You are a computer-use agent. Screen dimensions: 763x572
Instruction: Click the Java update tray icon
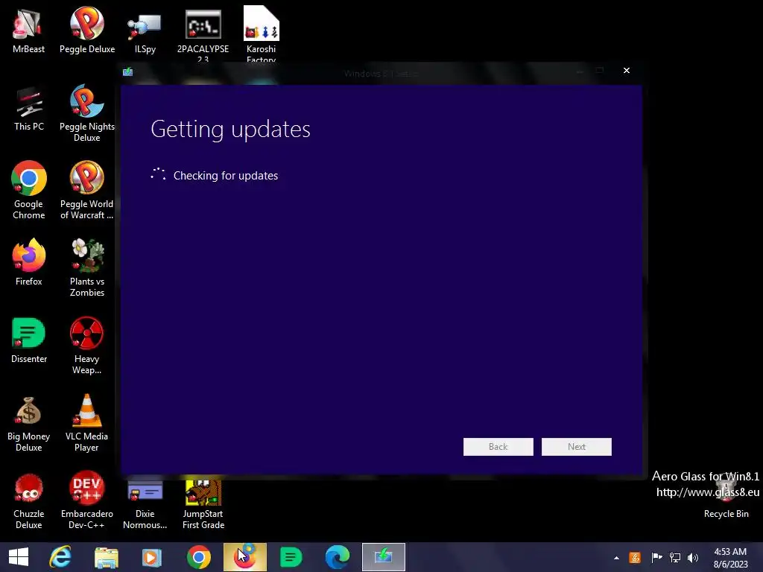[635, 558]
